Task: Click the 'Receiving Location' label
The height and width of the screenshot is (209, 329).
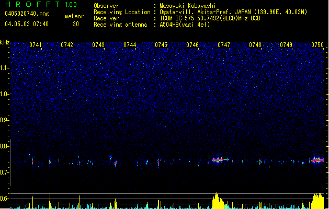Action: click(122, 12)
